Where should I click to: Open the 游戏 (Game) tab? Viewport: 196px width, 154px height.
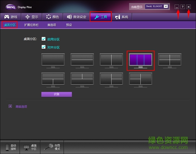11,17
